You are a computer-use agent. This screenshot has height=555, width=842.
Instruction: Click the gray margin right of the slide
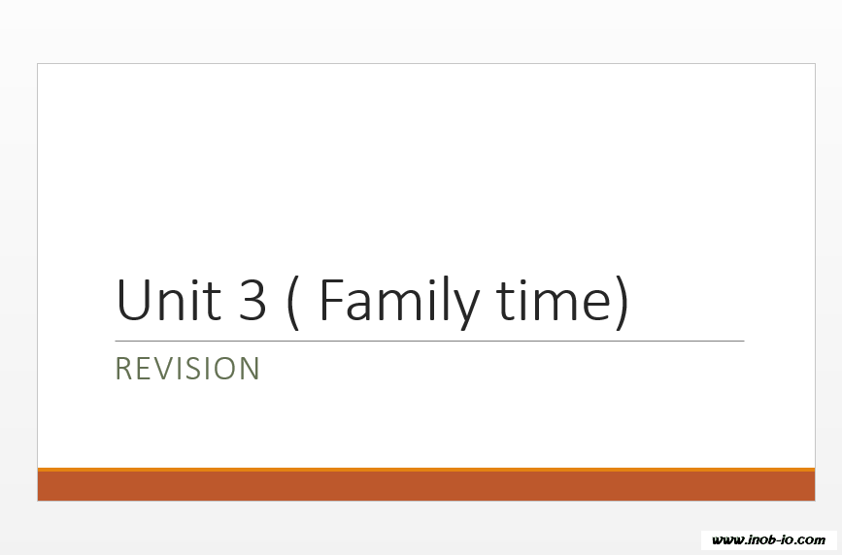[x=828, y=281]
